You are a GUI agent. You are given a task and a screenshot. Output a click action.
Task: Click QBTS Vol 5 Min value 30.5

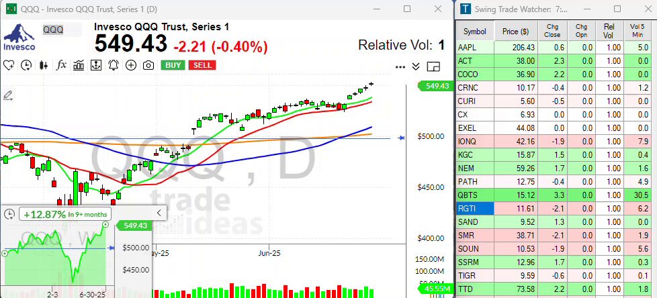(x=638, y=195)
